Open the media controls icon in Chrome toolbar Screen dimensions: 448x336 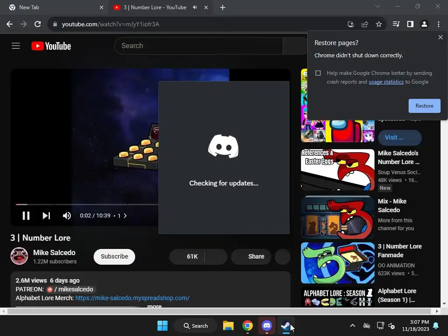point(396,24)
